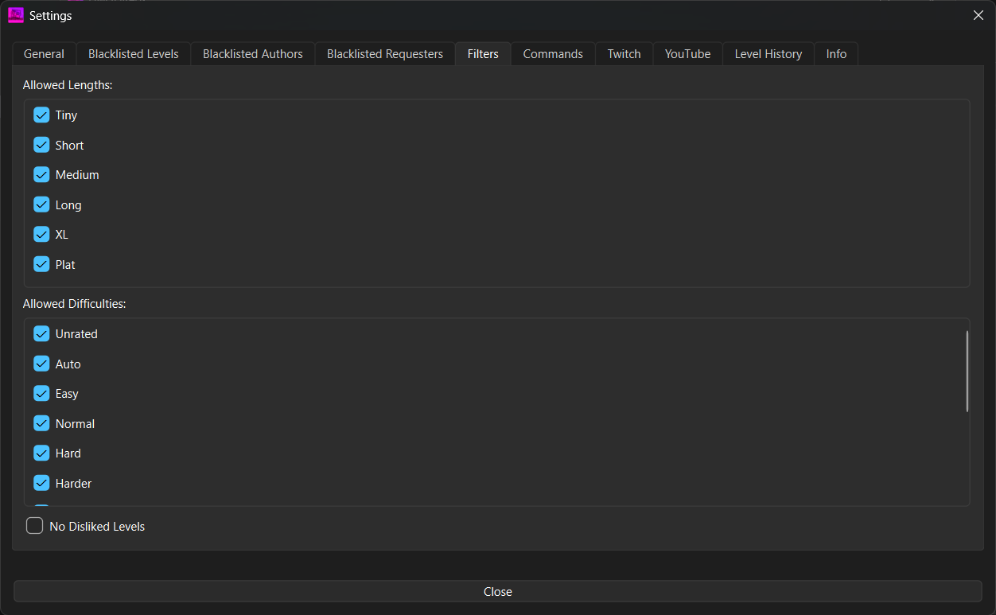Toggle the Auto difficulty checkbox
The image size is (996, 615).
pyautogui.click(x=41, y=364)
